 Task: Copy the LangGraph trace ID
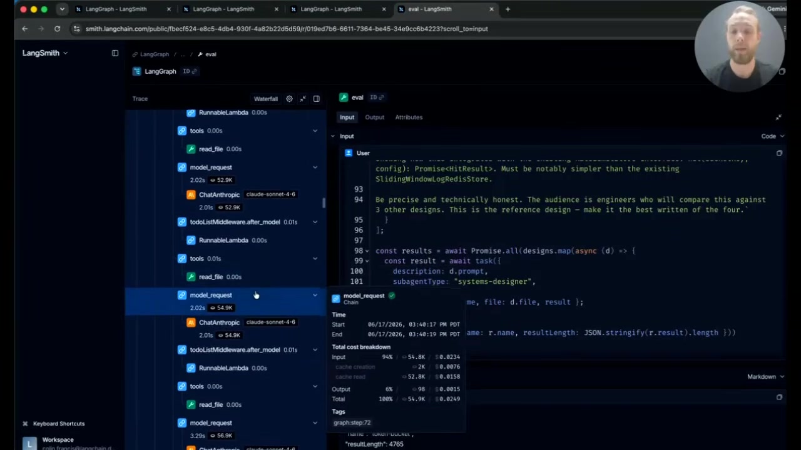pyautogui.click(x=190, y=71)
